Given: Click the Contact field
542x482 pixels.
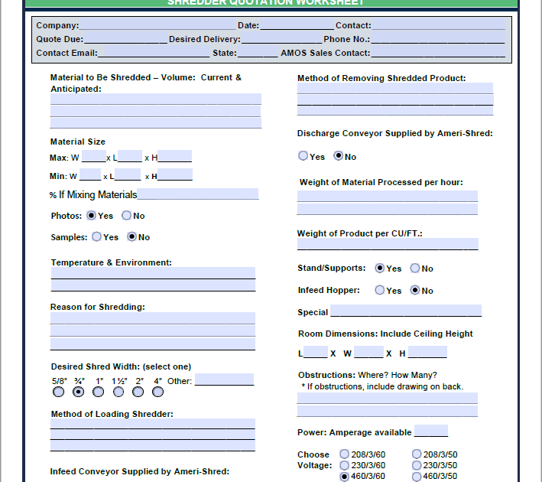Looking at the screenshot, I should coord(438,24).
